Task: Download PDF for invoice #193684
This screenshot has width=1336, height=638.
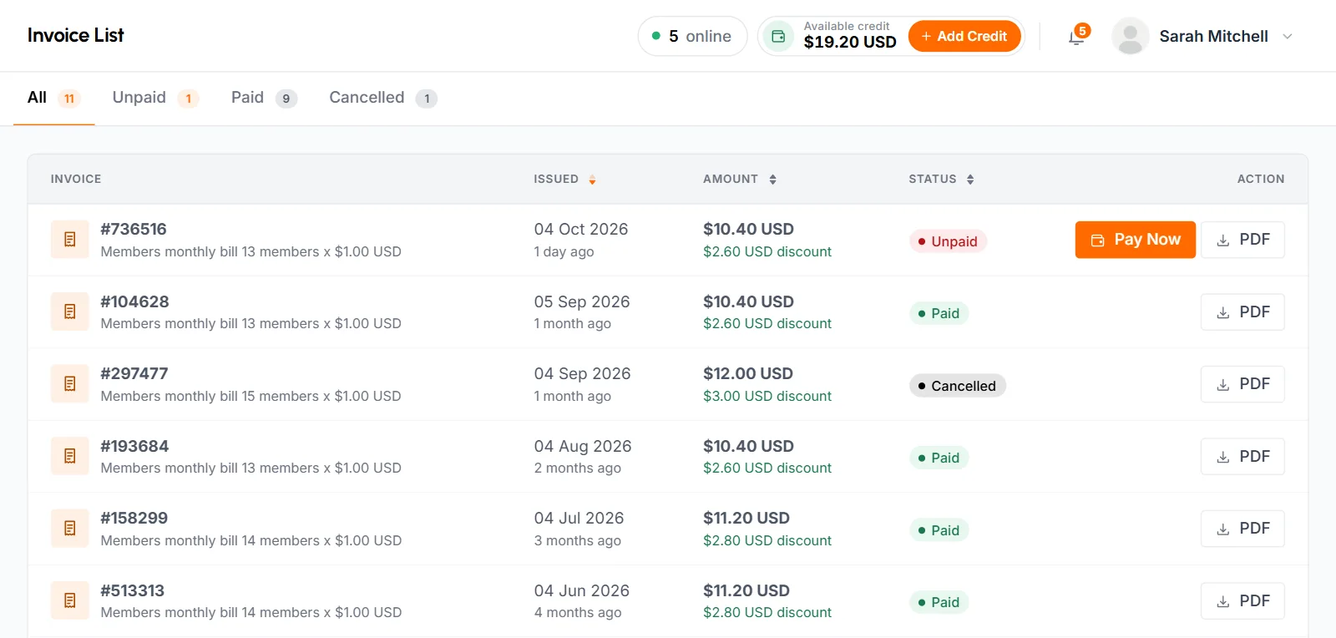Action: [x=1242, y=457]
